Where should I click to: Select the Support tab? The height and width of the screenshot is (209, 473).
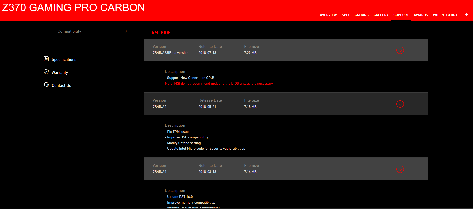401,15
